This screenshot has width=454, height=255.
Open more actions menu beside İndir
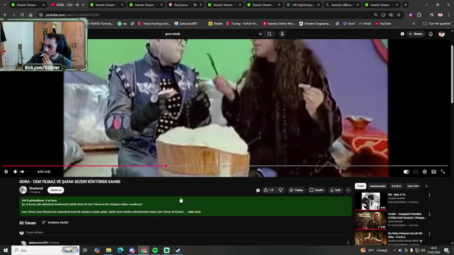coord(348,190)
